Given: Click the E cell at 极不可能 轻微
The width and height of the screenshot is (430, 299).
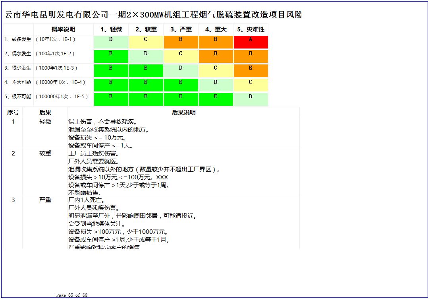Looking at the screenshot, I should [x=111, y=99].
